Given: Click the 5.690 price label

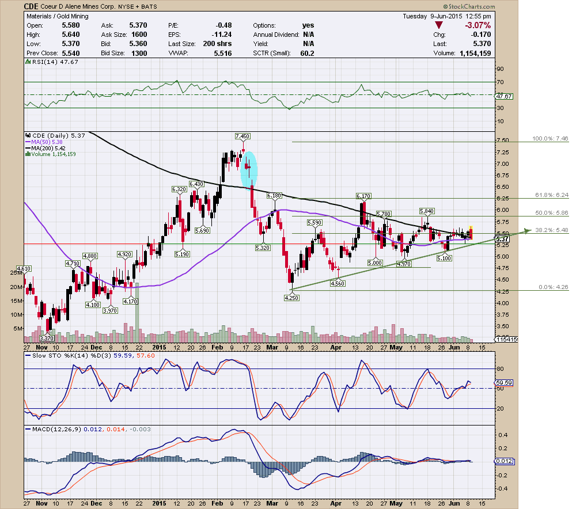Looking at the screenshot, I should tap(202, 231).
